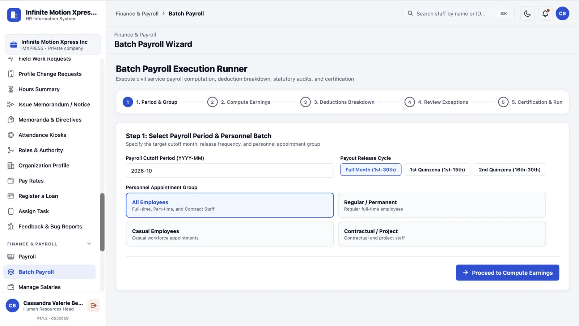The width and height of the screenshot is (579, 326).
Task: Open Organization Profile building icon
Action: click(x=11, y=166)
